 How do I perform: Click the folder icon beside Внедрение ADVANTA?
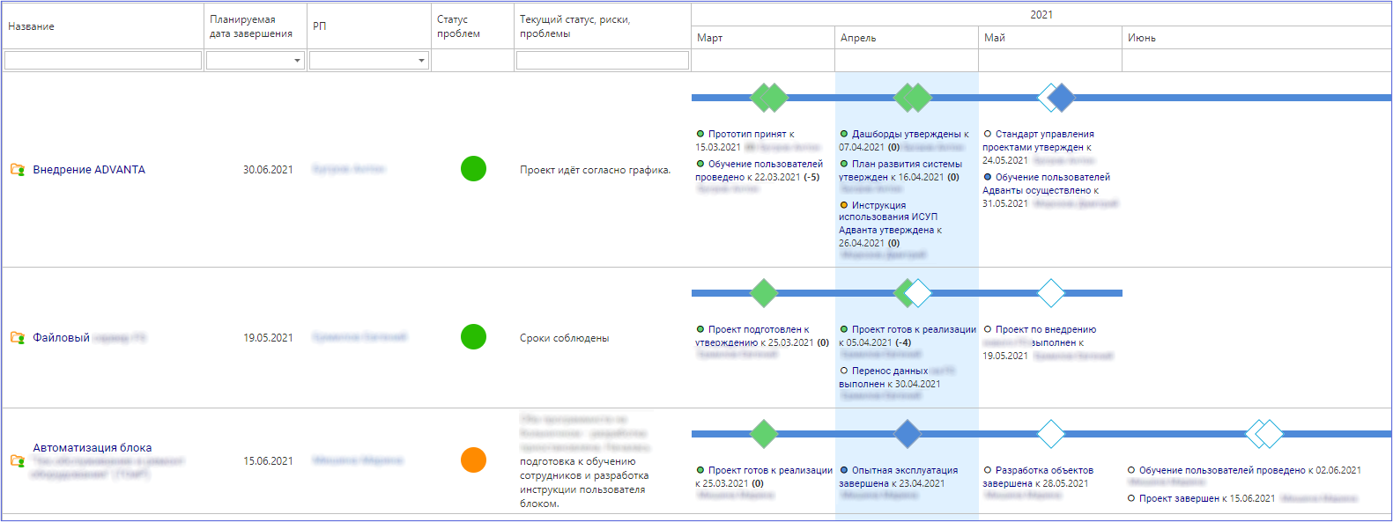tap(17, 170)
